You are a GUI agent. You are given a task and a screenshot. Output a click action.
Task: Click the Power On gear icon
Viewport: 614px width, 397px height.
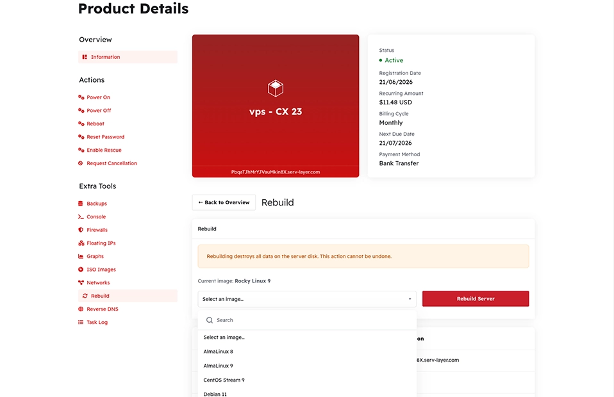click(x=81, y=97)
